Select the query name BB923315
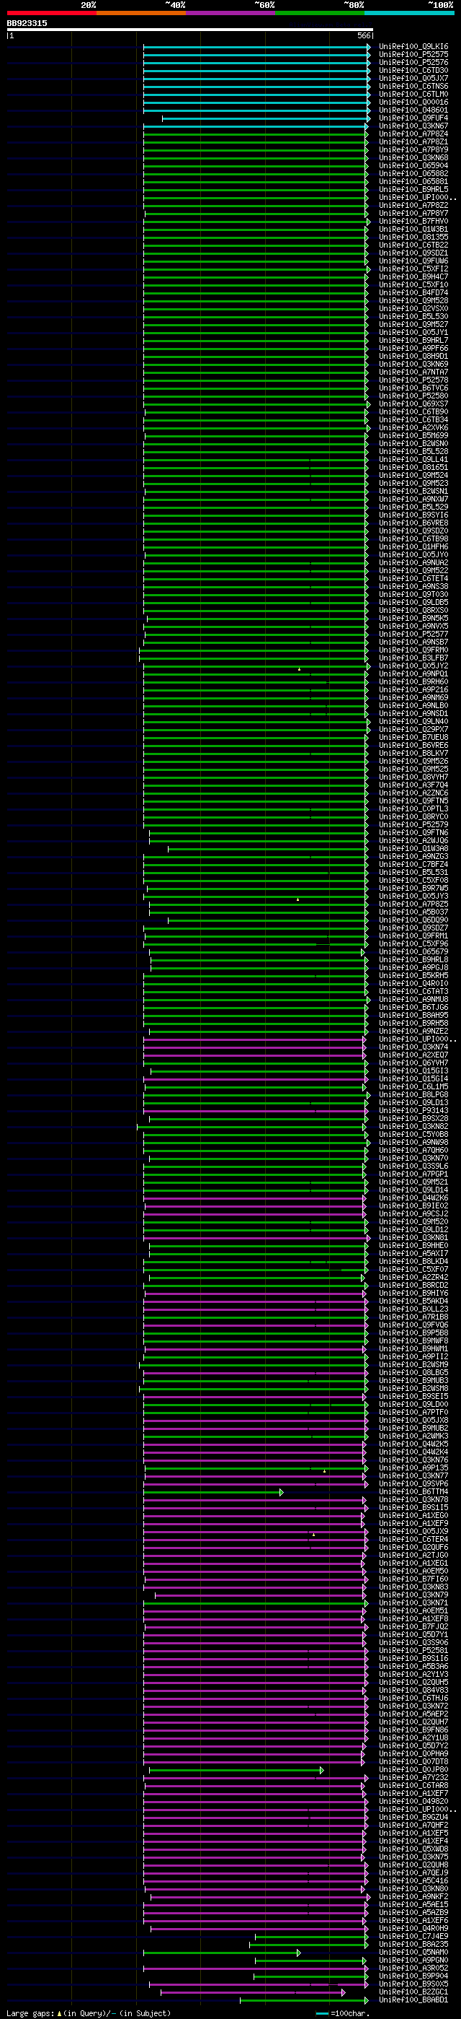Image resolution: width=461 pixels, height=2019 pixels. 27,24
